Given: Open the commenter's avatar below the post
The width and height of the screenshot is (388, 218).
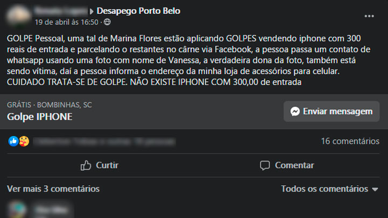Looking at the screenshot, I should click(x=18, y=210).
